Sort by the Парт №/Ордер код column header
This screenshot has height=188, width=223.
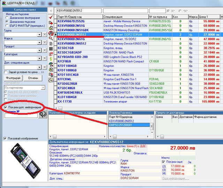coord(80,17)
